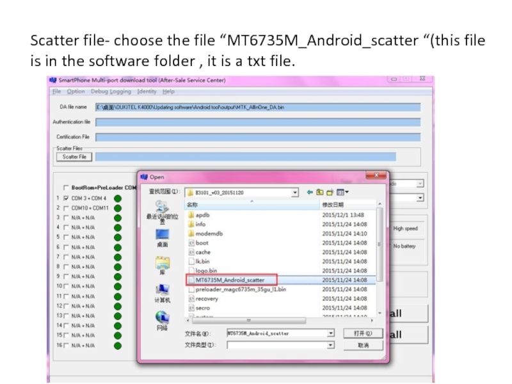The width and height of the screenshot is (512, 384).
Task: Open Recent Places in the dialog sidebar
Action: click(x=163, y=212)
